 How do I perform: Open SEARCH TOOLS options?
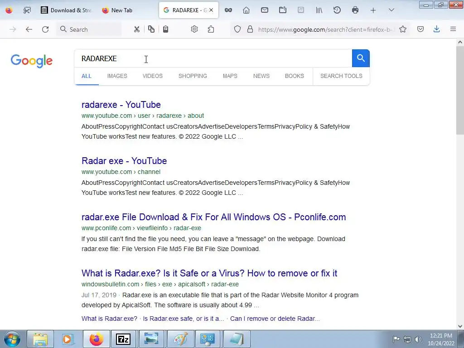coord(341,76)
